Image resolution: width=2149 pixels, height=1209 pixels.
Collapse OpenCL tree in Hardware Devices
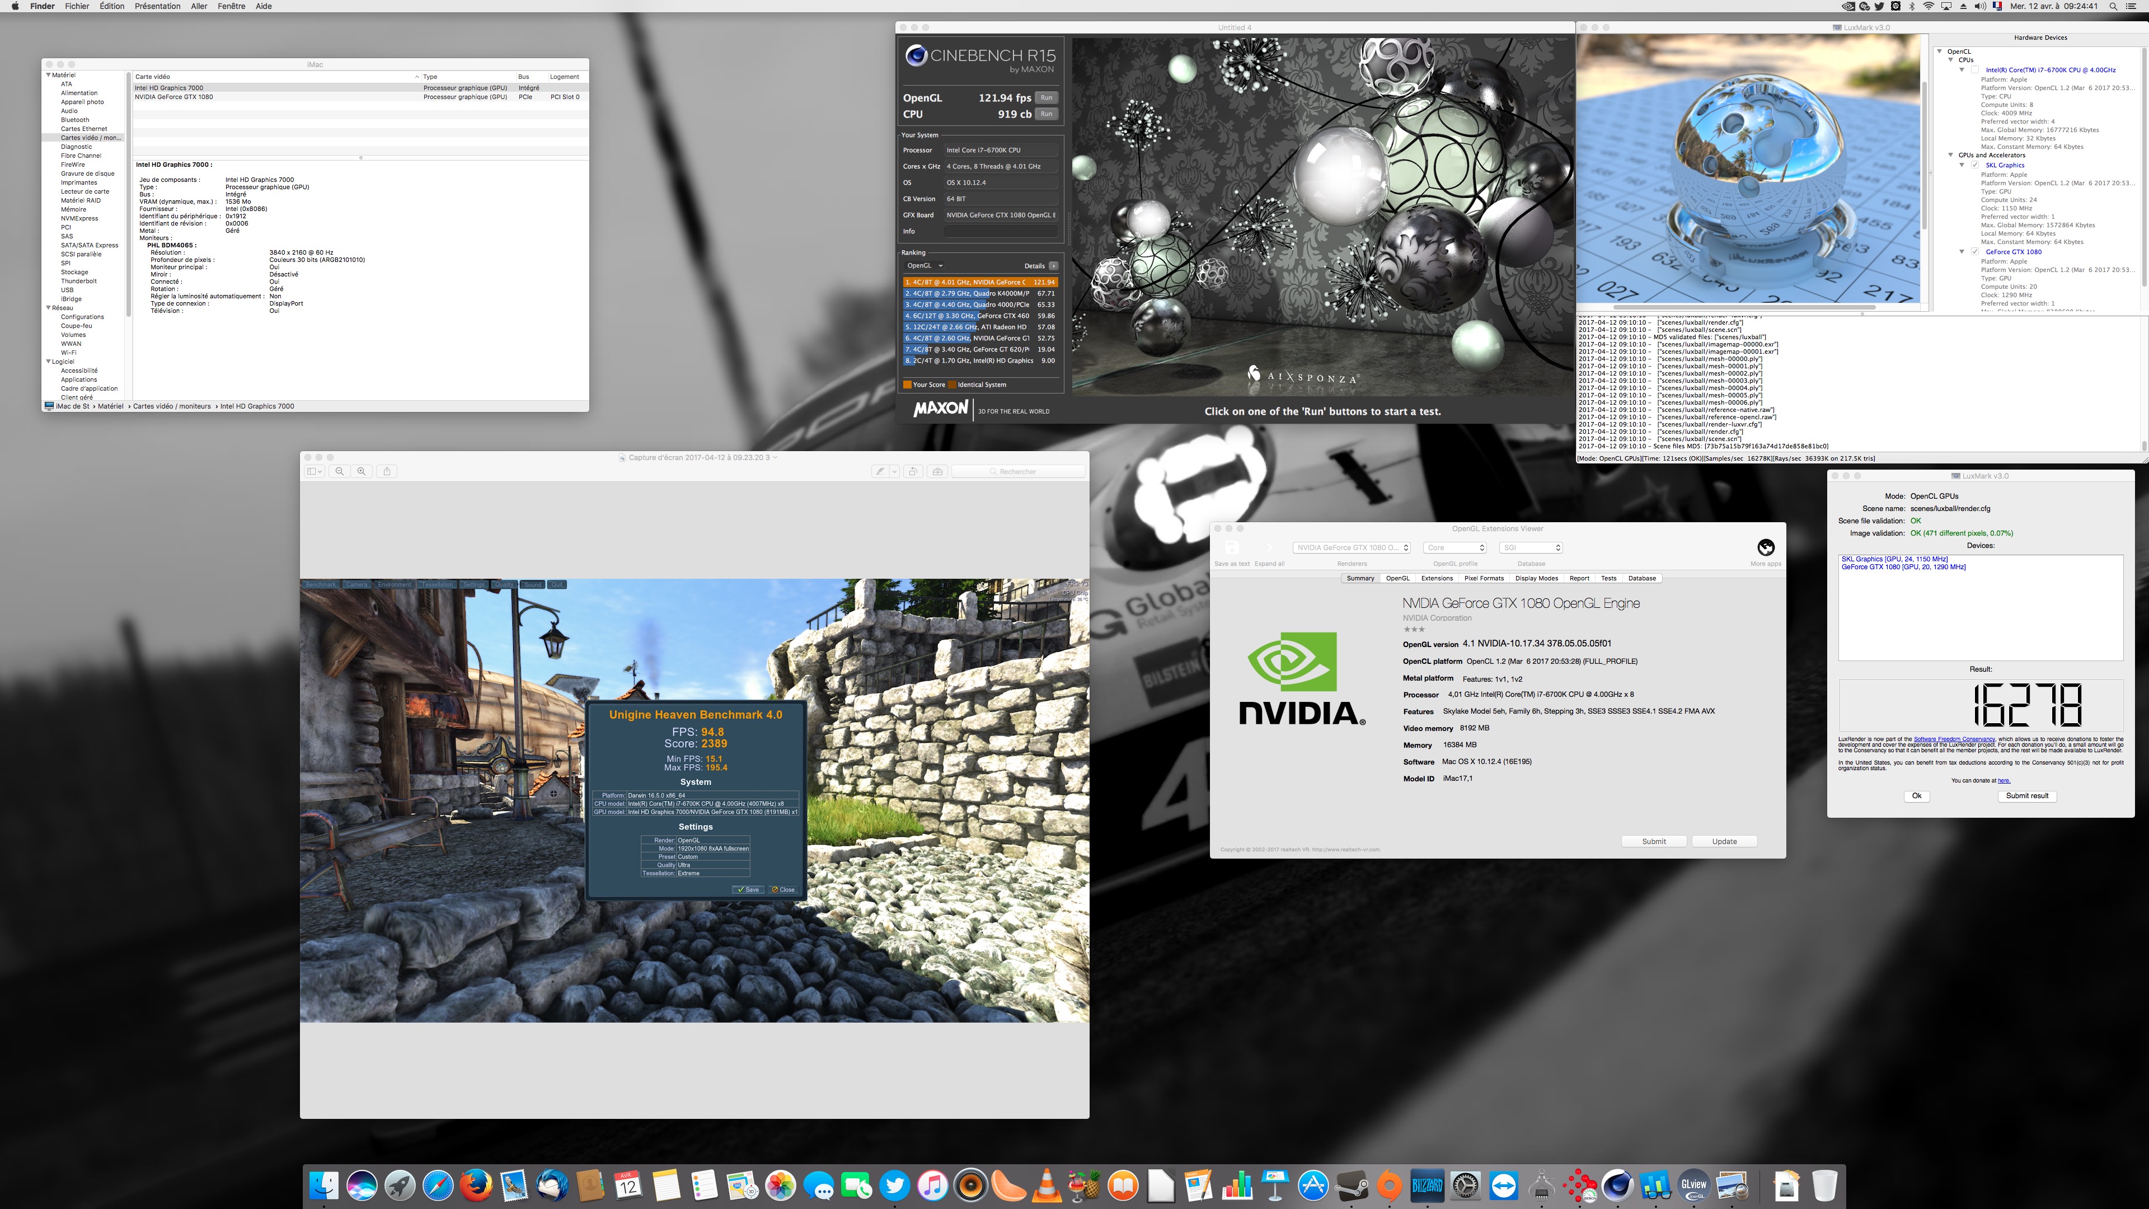[x=1940, y=51]
